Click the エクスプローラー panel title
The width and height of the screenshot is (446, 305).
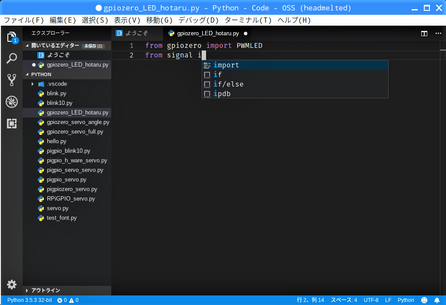click(50, 33)
